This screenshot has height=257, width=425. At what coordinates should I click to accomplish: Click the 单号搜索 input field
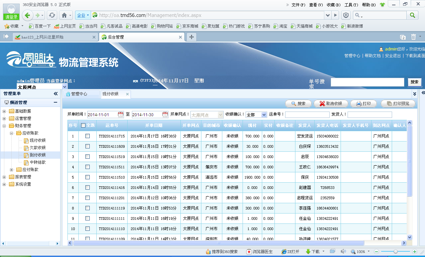(x=367, y=82)
